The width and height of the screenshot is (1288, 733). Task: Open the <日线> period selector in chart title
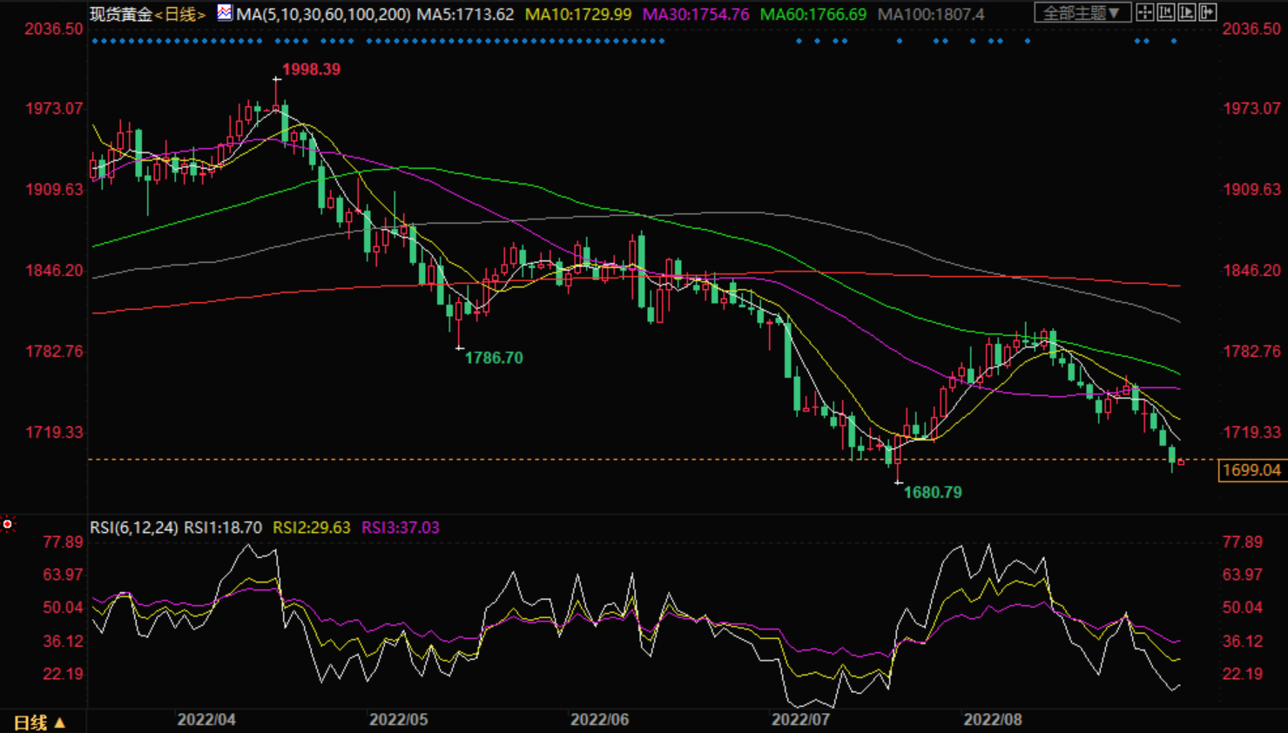(180, 15)
